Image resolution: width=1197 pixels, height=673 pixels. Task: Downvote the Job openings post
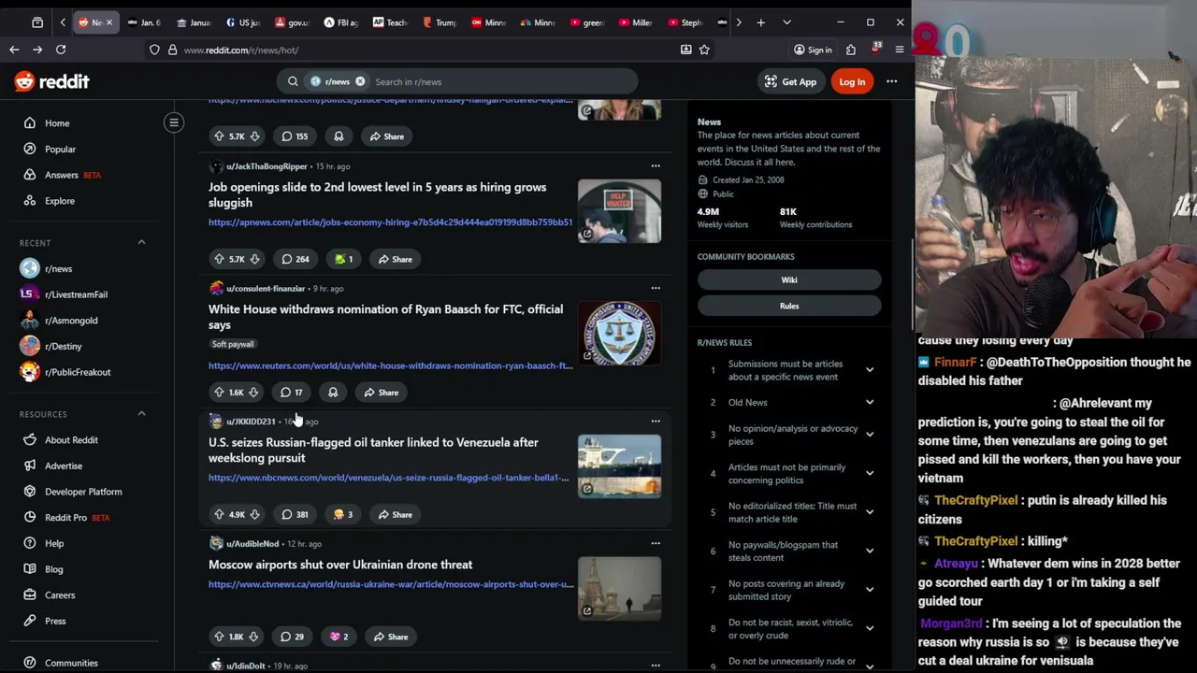pyautogui.click(x=254, y=259)
